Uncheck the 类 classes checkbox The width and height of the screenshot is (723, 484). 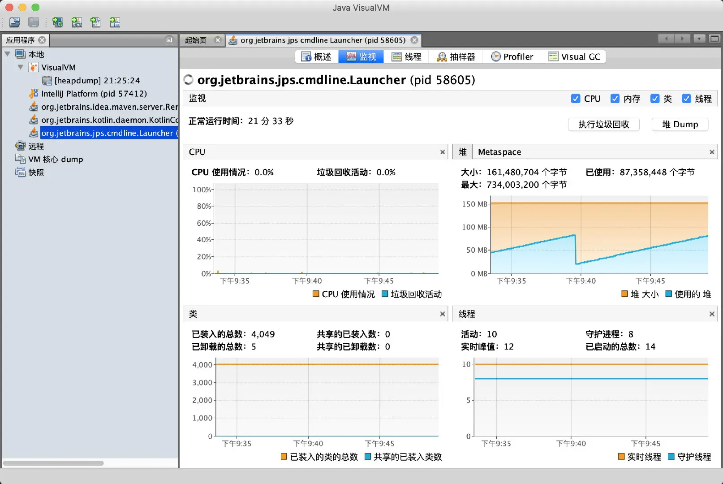(x=655, y=99)
